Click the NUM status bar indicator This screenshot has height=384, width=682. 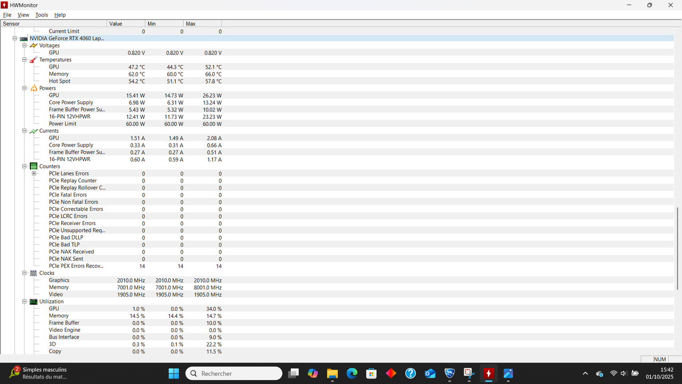660,359
